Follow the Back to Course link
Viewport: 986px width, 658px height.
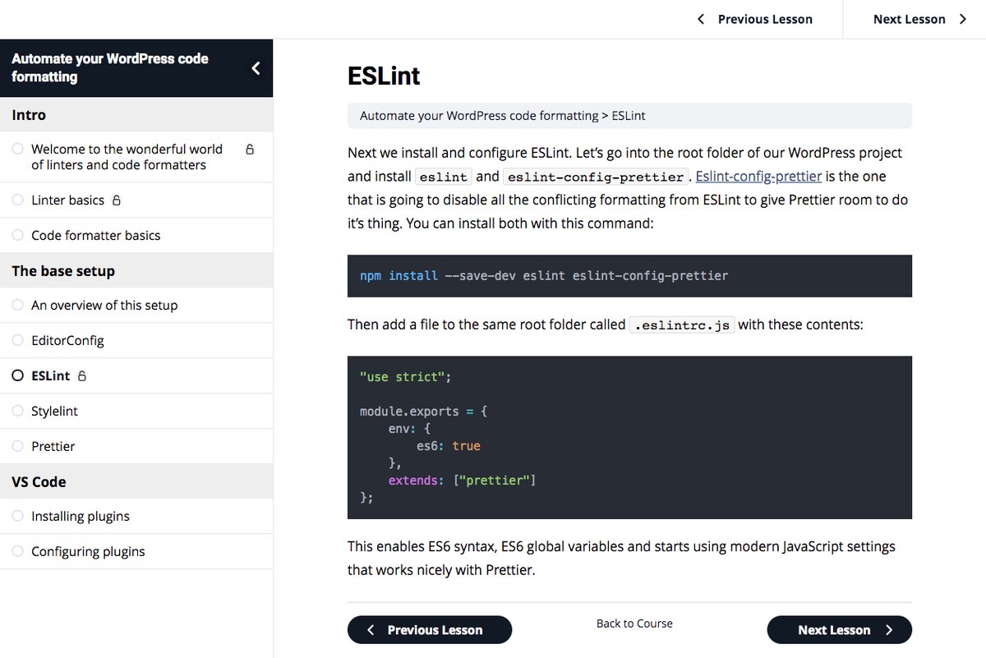tap(634, 623)
